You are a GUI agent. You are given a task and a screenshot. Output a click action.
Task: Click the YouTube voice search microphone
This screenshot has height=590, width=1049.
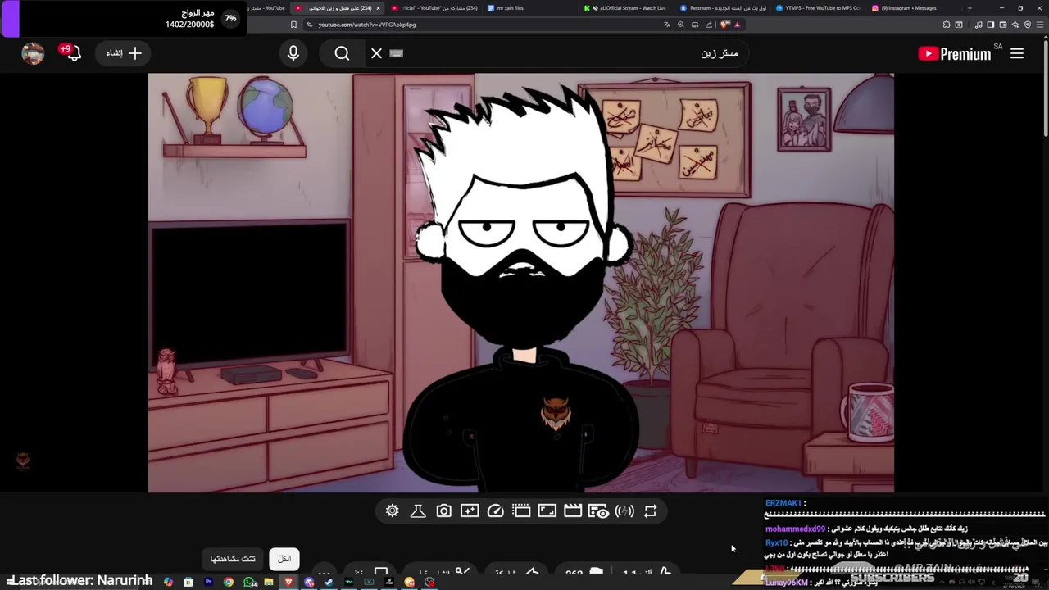point(293,53)
